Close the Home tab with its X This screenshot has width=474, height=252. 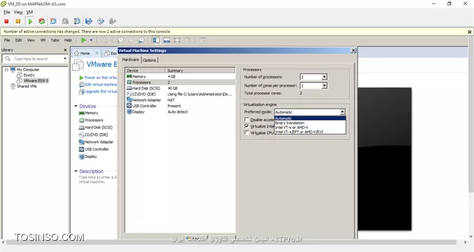click(x=96, y=53)
